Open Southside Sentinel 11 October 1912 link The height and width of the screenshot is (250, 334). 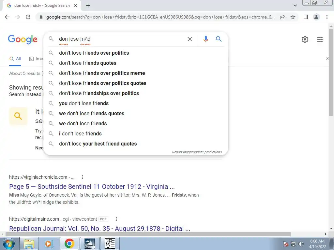(92, 187)
